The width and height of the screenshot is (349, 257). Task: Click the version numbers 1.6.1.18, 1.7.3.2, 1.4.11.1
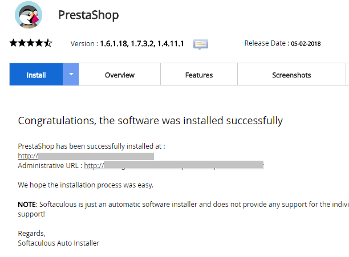click(x=142, y=44)
